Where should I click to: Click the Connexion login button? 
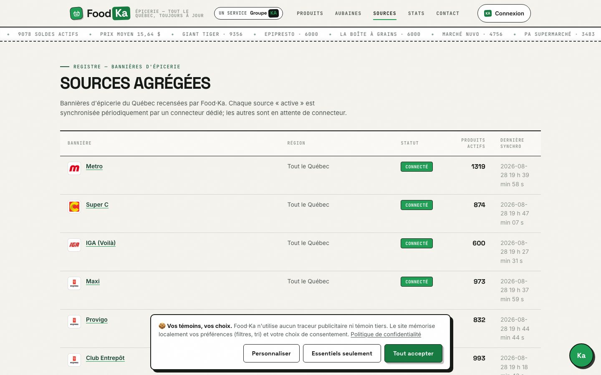[x=504, y=13]
